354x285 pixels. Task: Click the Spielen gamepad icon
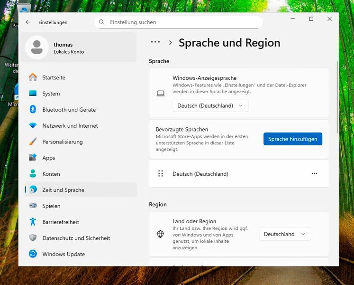point(33,206)
